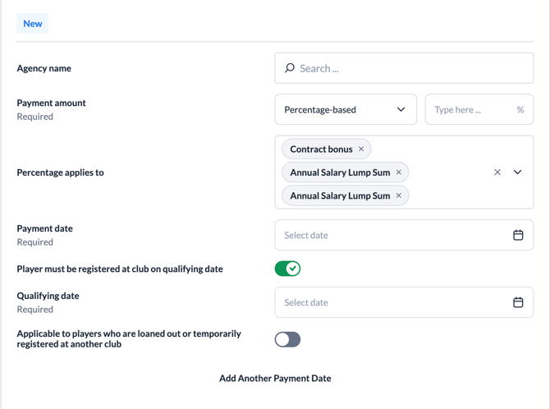Open calendar icon for Qualifying date
Image resolution: width=550 pixels, height=409 pixels.
pos(518,302)
